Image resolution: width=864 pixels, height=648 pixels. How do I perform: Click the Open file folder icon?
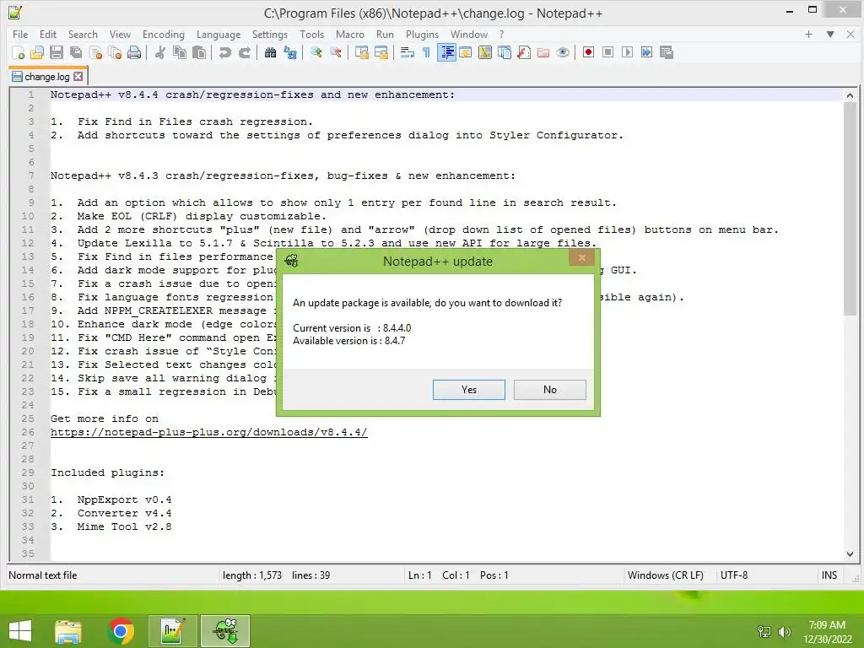click(37, 52)
